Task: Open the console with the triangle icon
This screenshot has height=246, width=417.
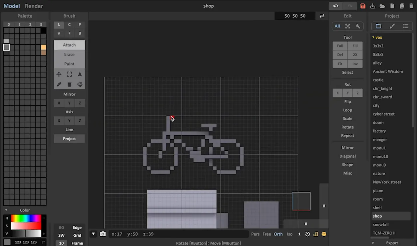Action: (94, 234)
